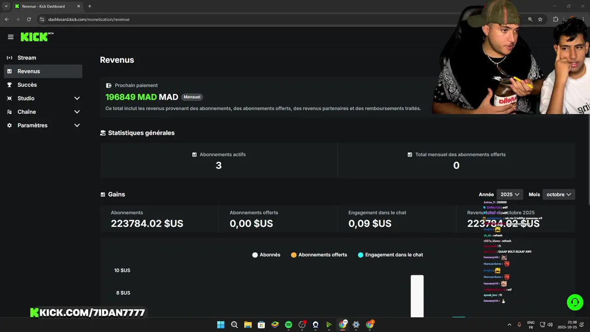Click the Studio camera icon
590x332 pixels.
click(9, 98)
